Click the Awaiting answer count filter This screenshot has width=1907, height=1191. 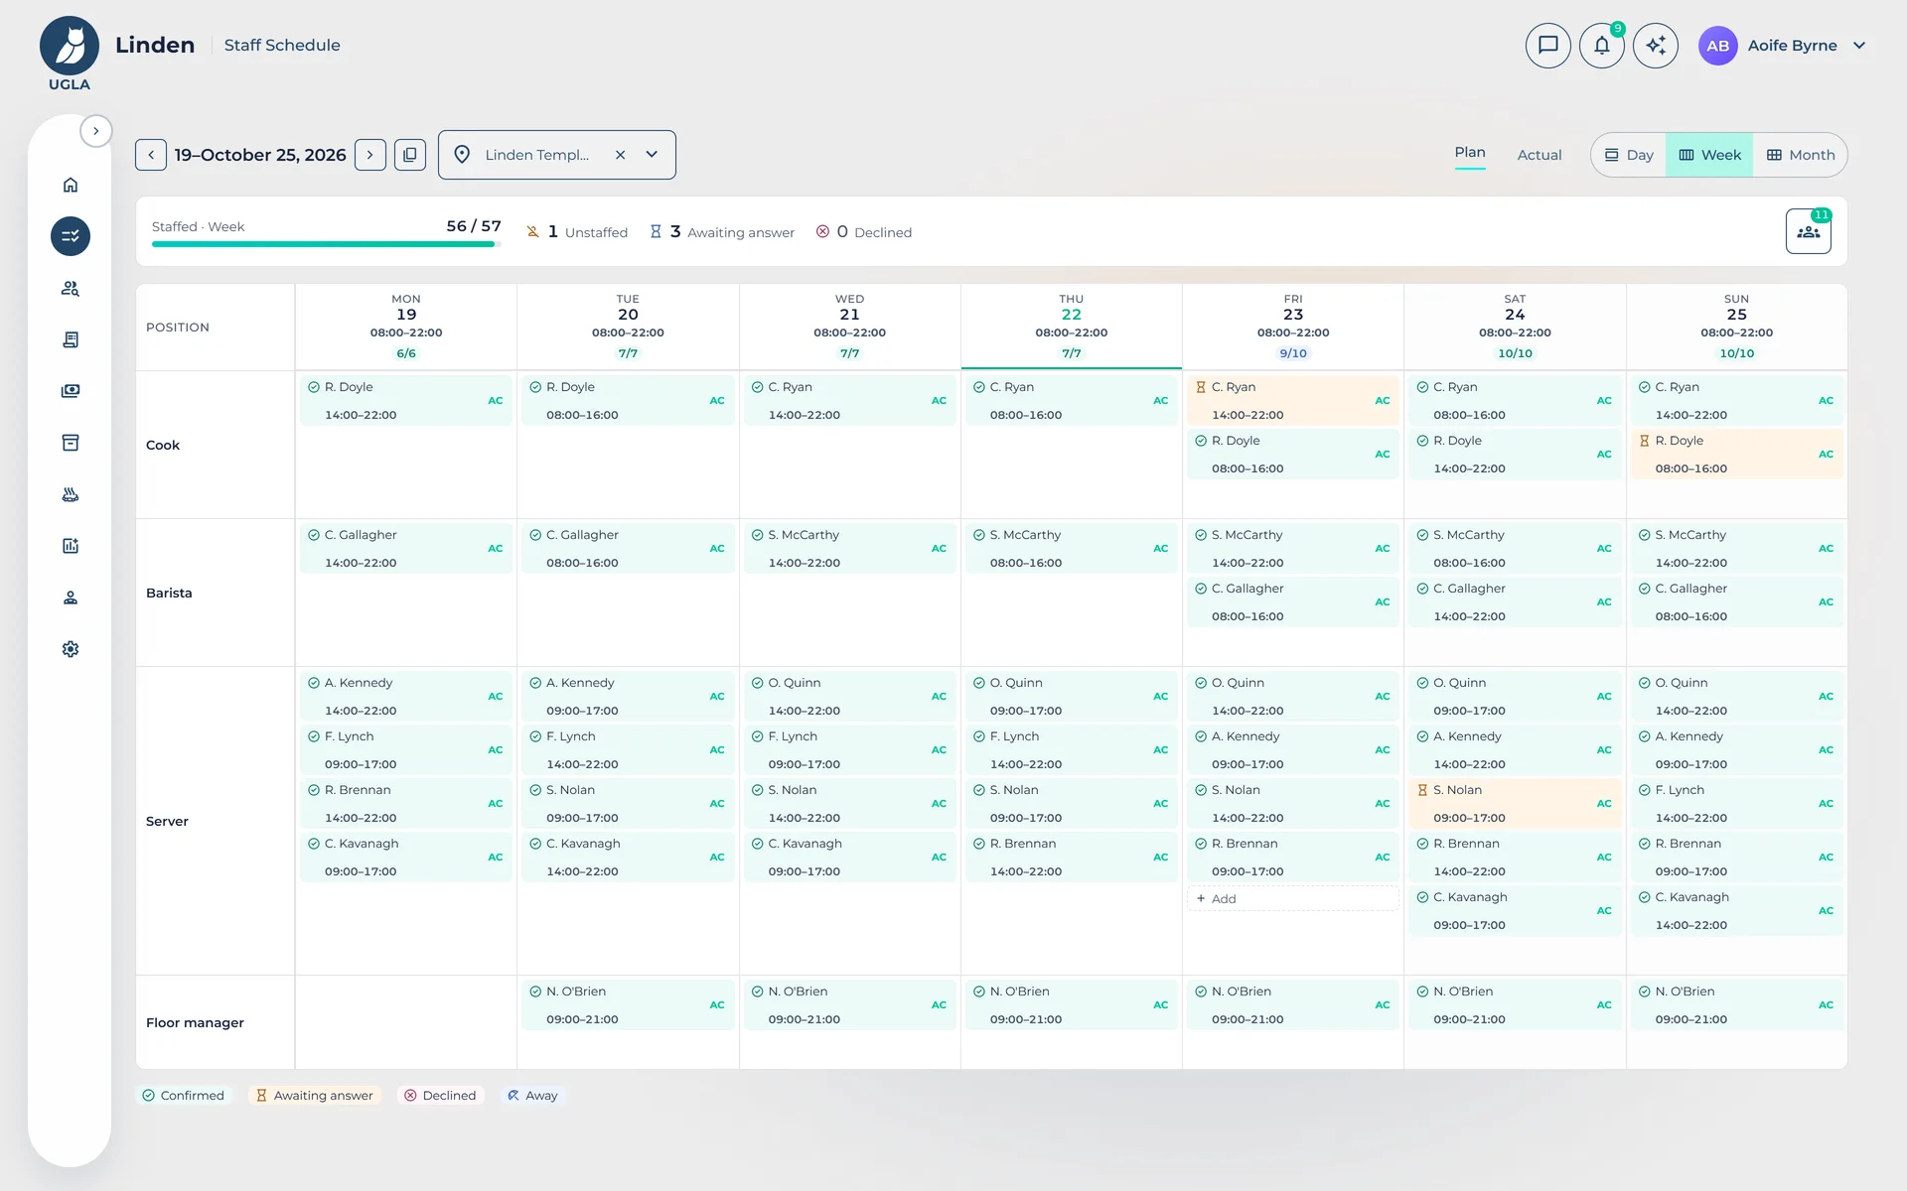[722, 231]
